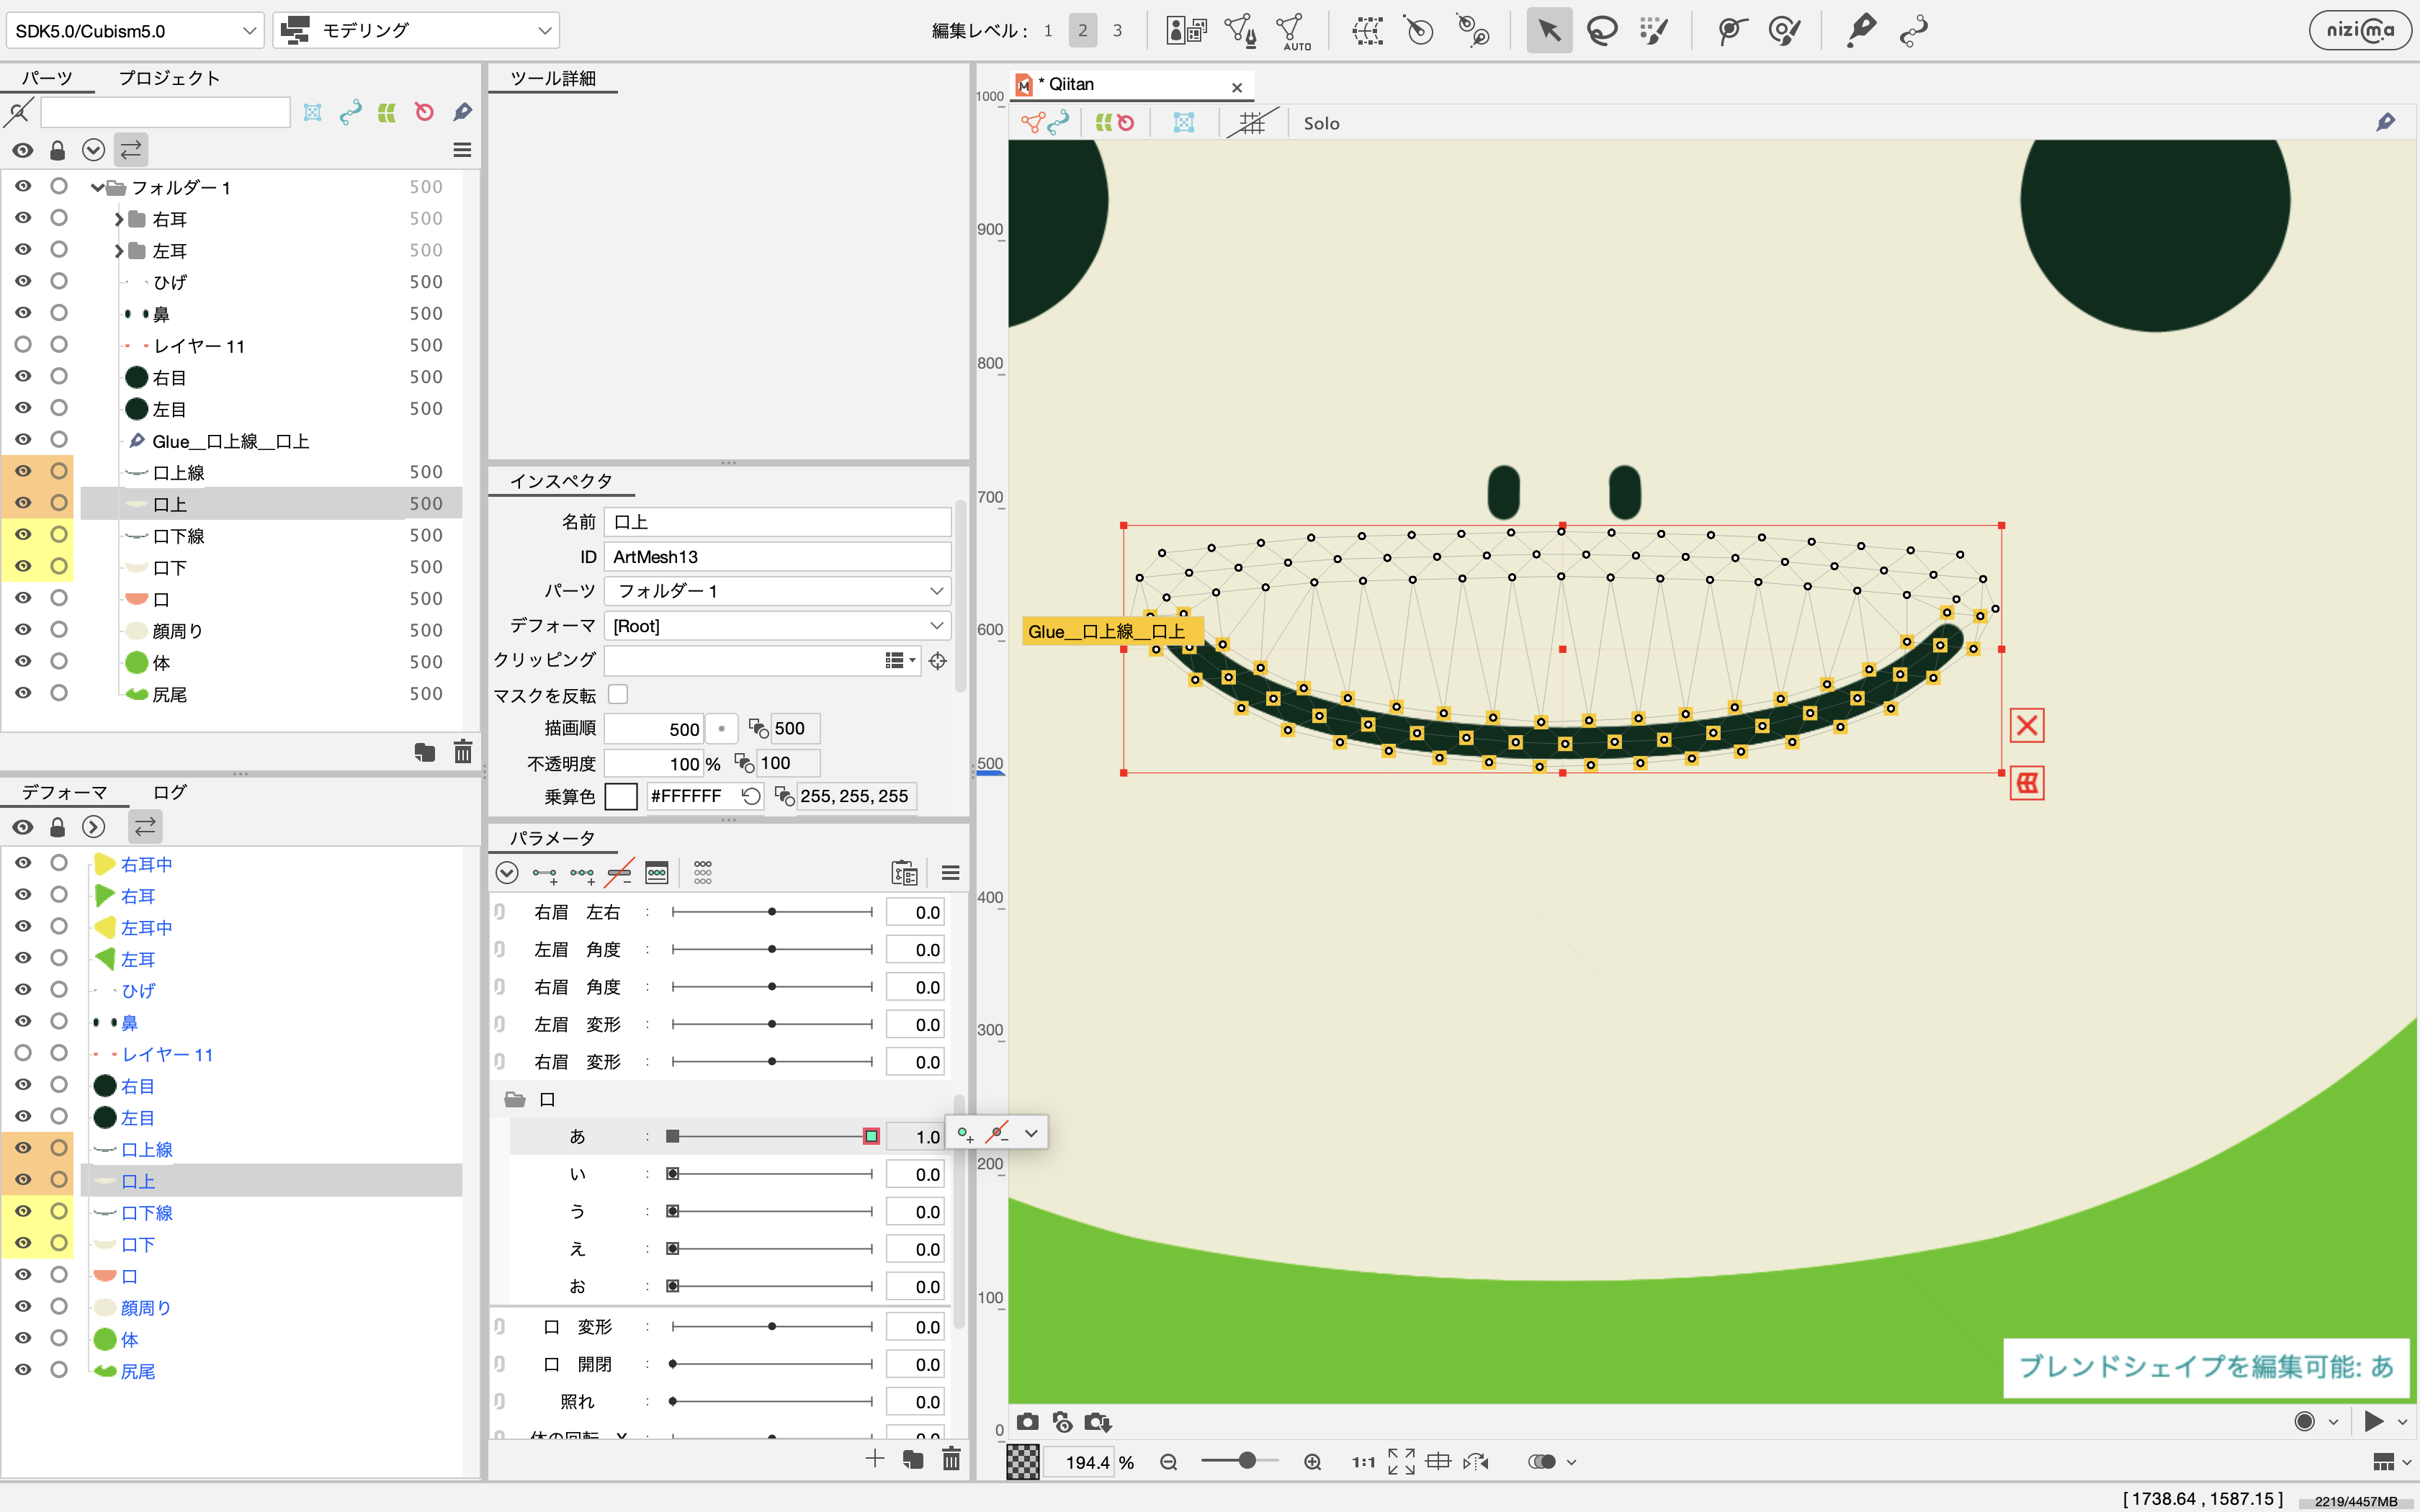Viewport: 2420px width, 1512px height.
Task: Click the red X button beside the mesh
Action: pos(2026,725)
